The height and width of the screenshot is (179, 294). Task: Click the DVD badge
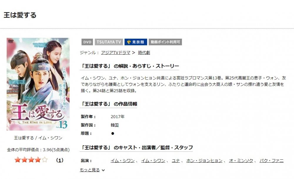[x=87, y=42]
